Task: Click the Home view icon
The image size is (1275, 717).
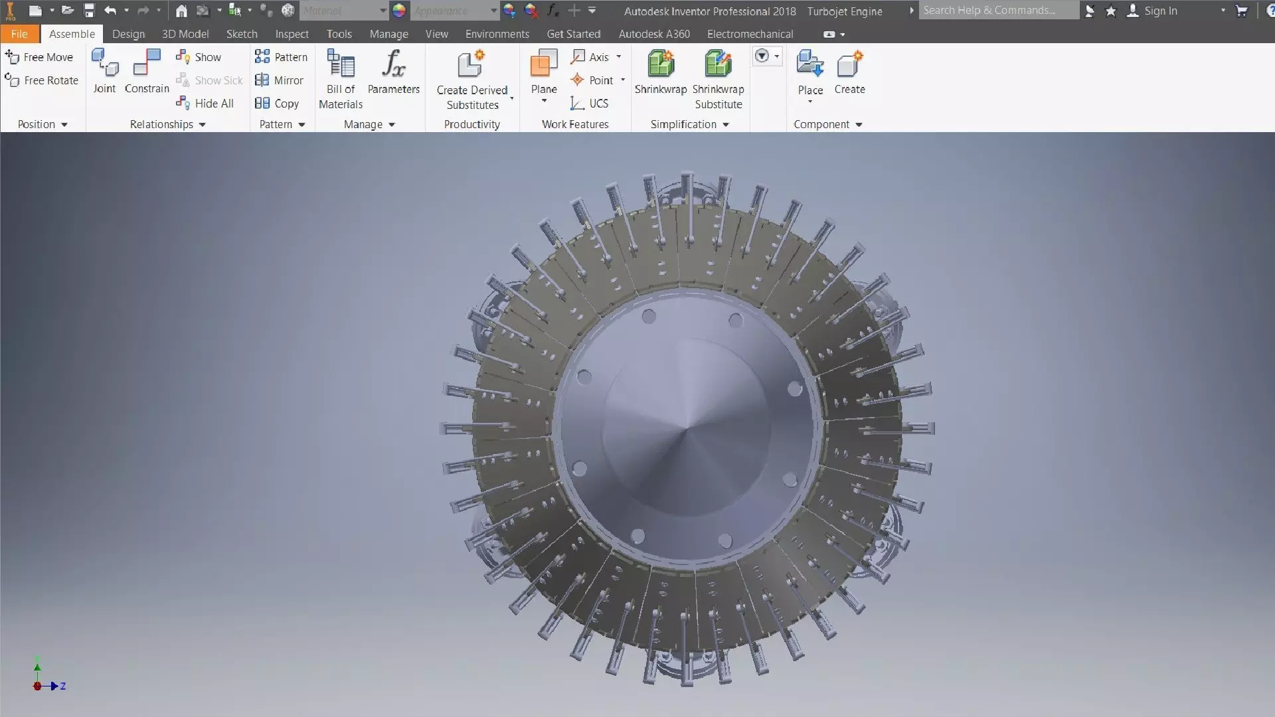Action: click(x=181, y=11)
